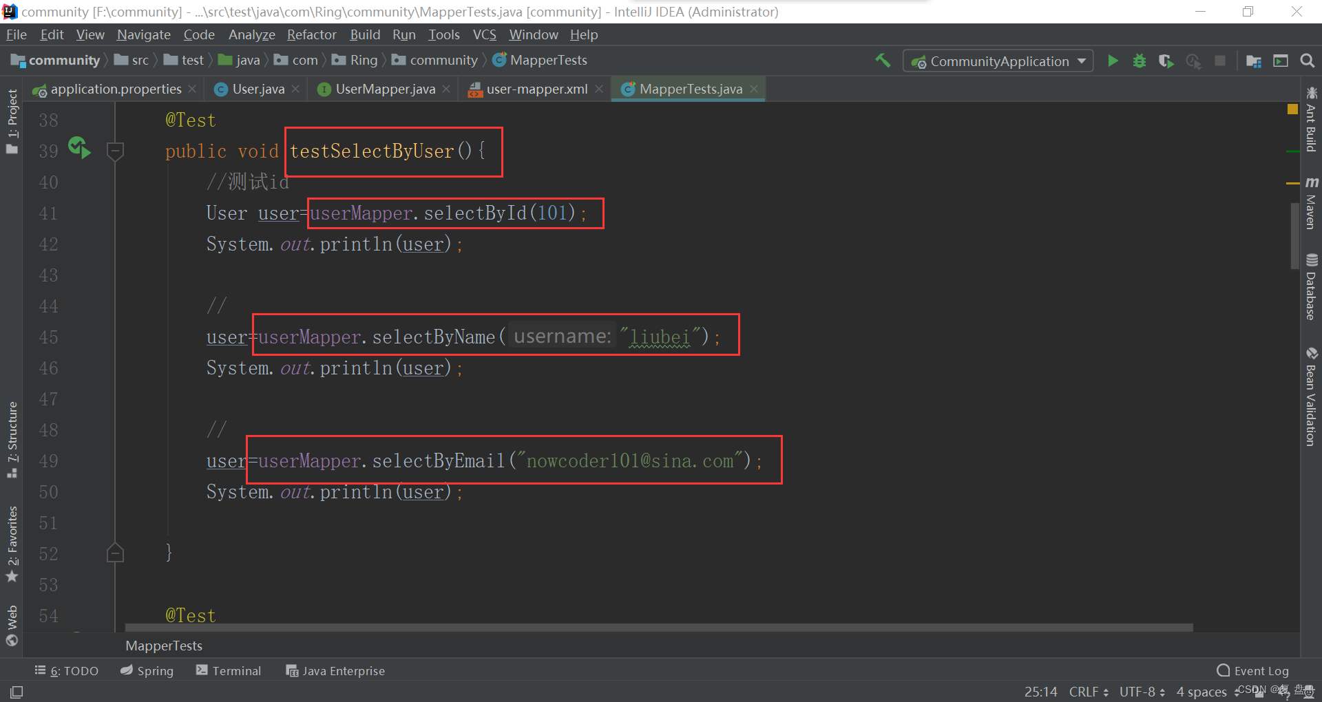Open the CommunityApplication run configuration dropdown
The height and width of the screenshot is (702, 1322).
[998, 61]
